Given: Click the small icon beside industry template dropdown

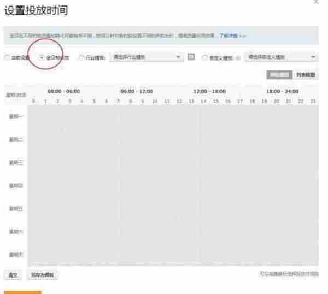Looking at the screenshot, I should pos(191,57).
